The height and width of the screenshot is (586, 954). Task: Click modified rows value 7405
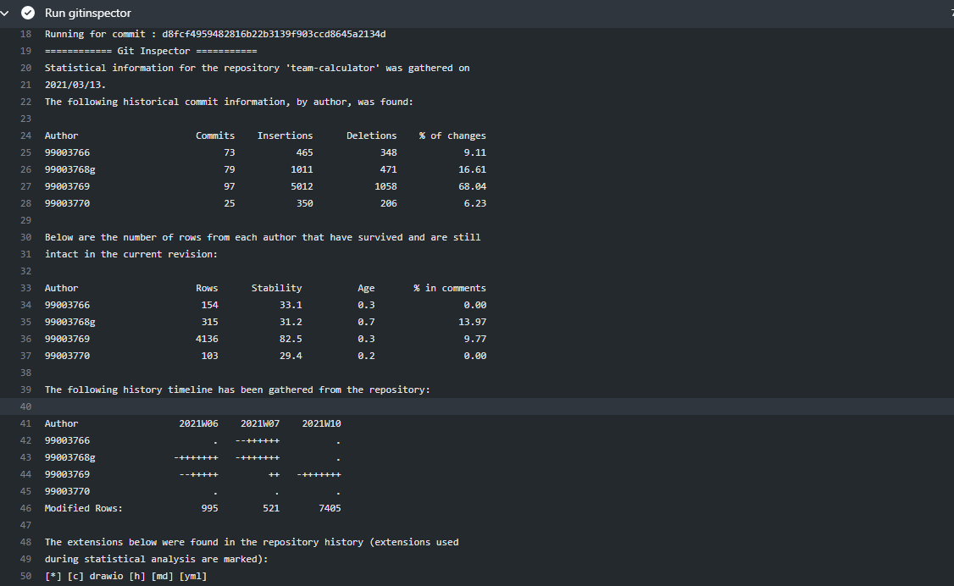tap(330, 508)
